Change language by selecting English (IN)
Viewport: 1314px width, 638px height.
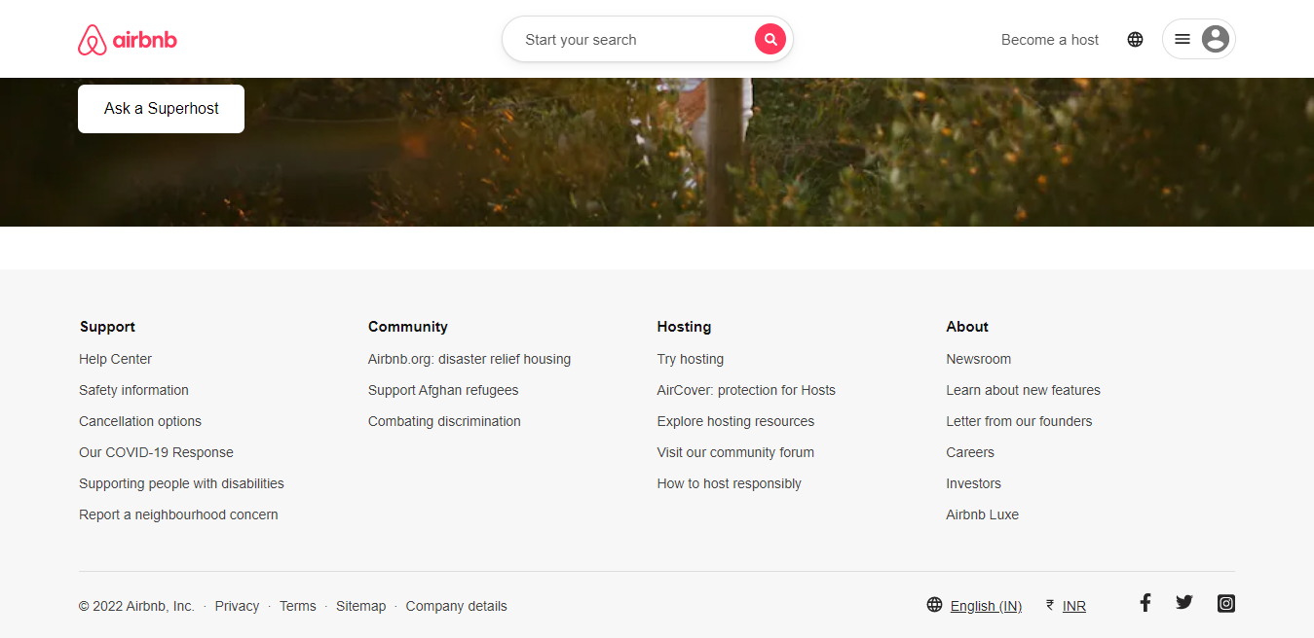pos(986,605)
